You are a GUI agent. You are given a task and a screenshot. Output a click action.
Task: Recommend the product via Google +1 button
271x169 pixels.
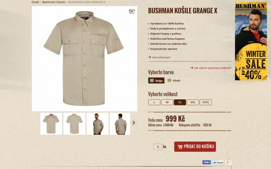coord(228,162)
